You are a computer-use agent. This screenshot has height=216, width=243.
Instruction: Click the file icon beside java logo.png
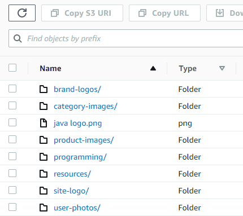pos(44,123)
